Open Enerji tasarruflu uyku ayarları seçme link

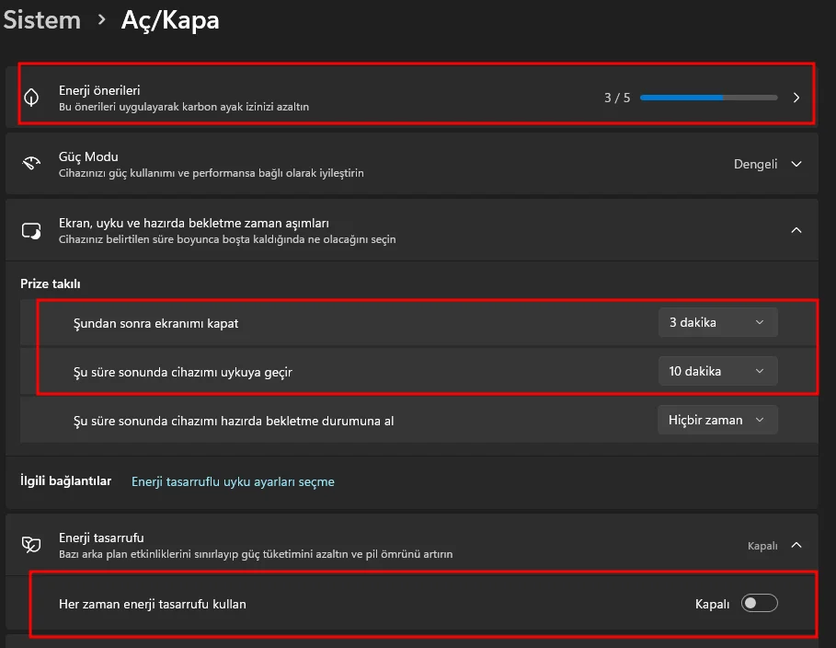click(233, 481)
